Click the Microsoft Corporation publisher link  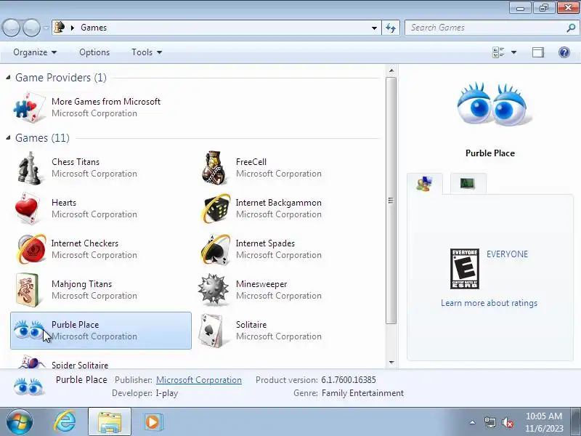pos(198,380)
